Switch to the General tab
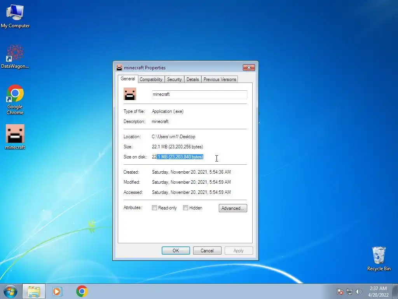The height and width of the screenshot is (299, 398). point(127,79)
